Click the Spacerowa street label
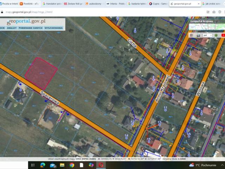Image resolution: width=225 pixels, height=169 pixels. coord(50,98)
